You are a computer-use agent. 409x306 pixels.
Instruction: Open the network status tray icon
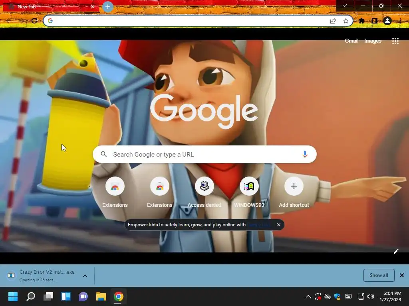coord(361,296)
